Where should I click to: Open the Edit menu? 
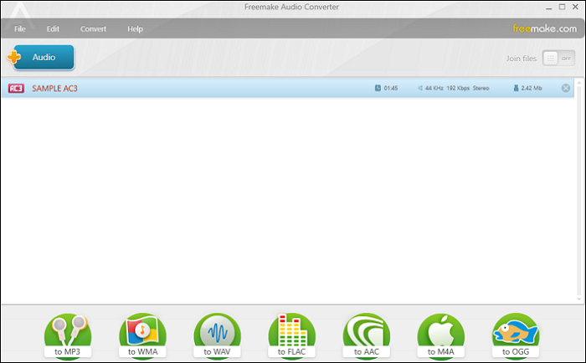coord(53,28)
